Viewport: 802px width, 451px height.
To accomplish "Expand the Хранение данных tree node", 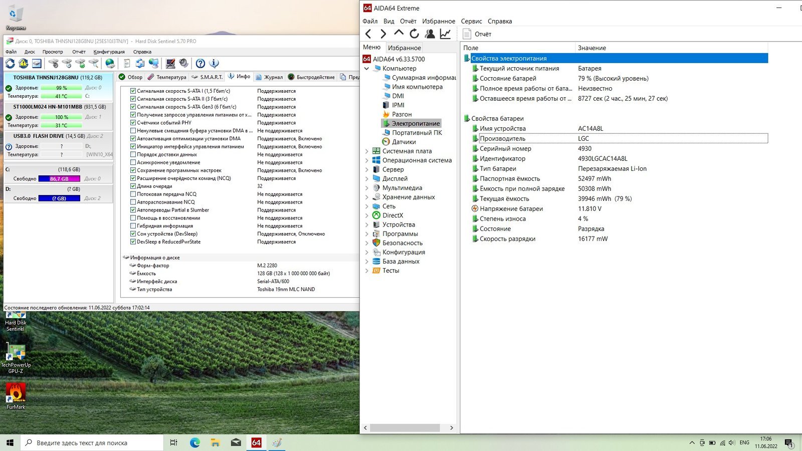I will [366, 197].
